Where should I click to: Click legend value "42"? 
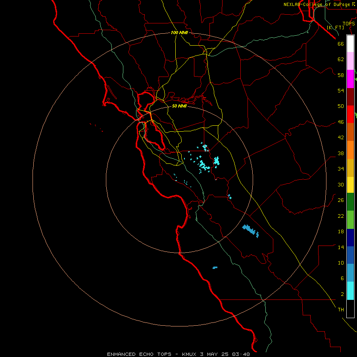point(341,138)
